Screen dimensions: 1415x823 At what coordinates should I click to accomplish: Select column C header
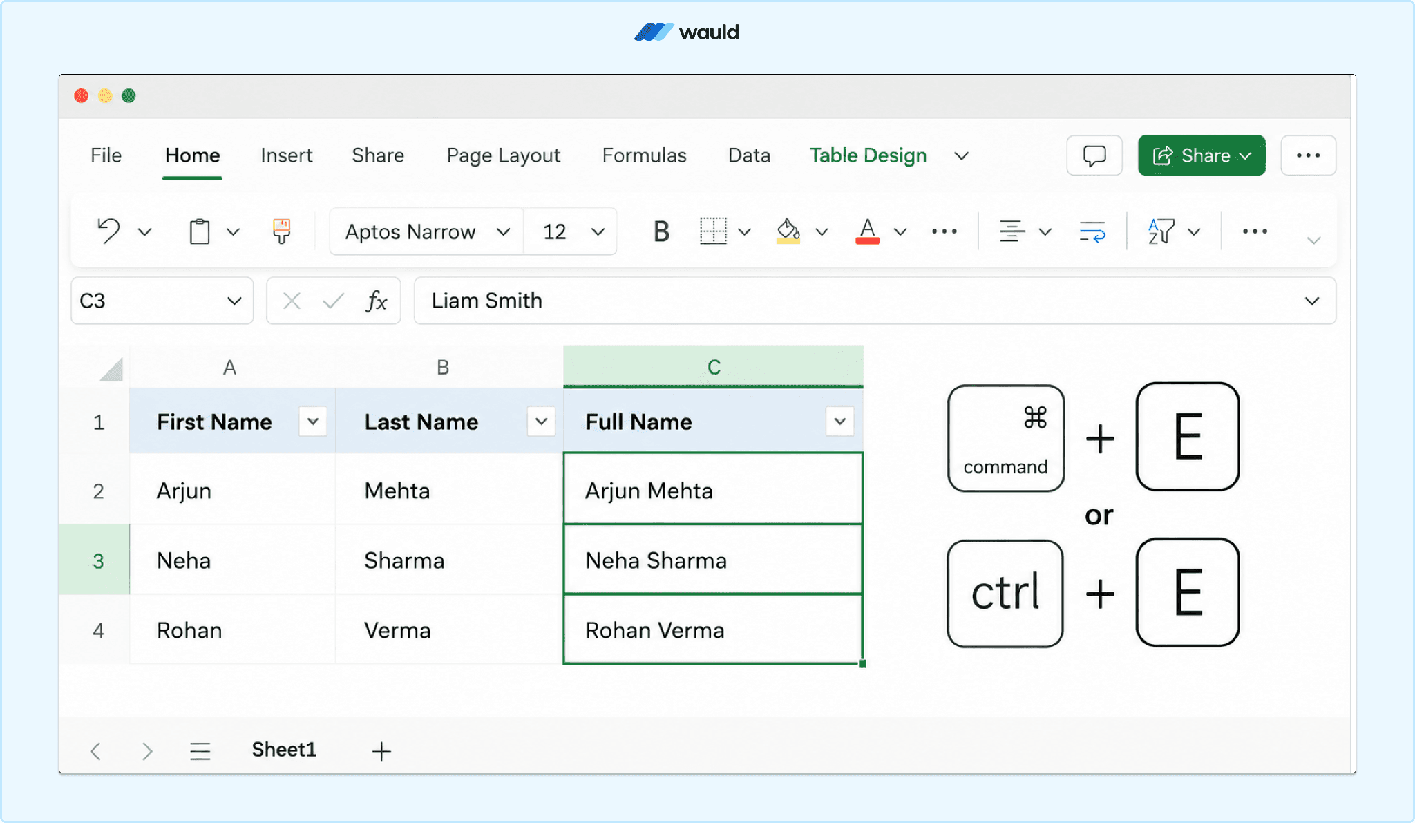pyautogui.click(x=714, y=366)
